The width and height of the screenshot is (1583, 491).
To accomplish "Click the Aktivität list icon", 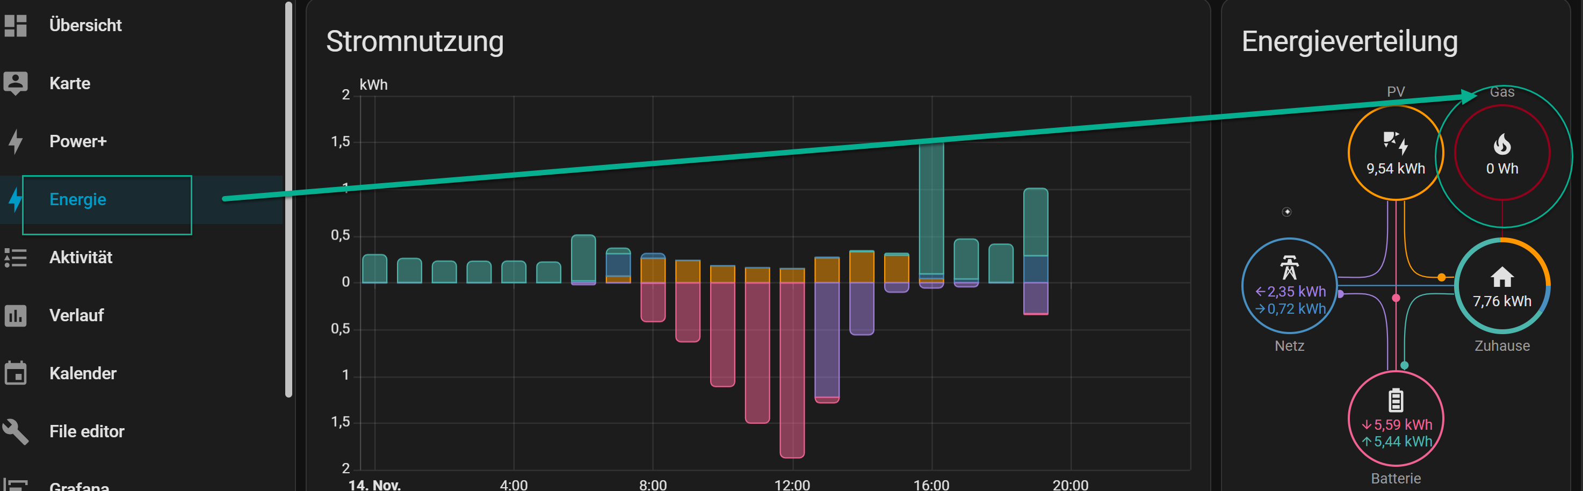I will (x=16, y=257).
